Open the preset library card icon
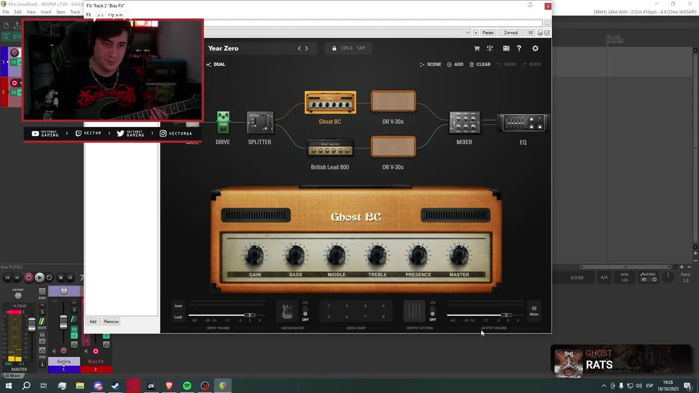The image size is (699, 393). (506, 48)
